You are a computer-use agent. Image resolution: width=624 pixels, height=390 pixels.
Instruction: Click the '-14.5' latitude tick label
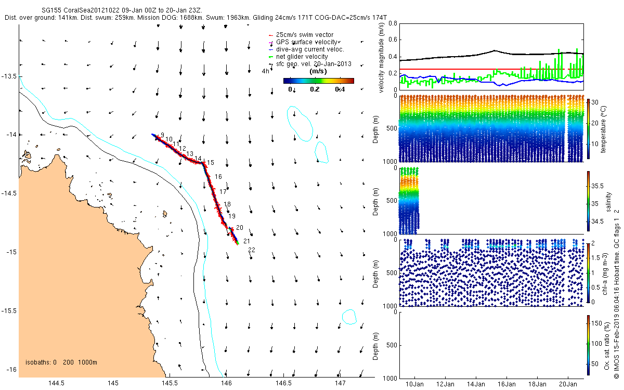(9, 193)
